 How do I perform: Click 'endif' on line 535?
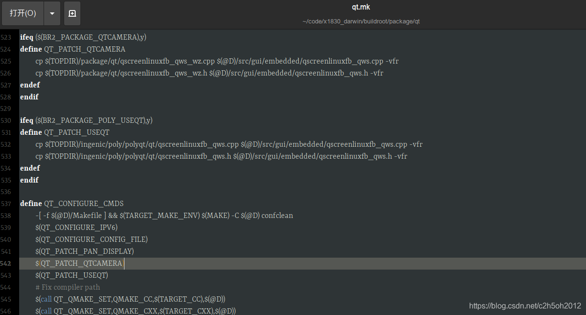pos(29,180)
